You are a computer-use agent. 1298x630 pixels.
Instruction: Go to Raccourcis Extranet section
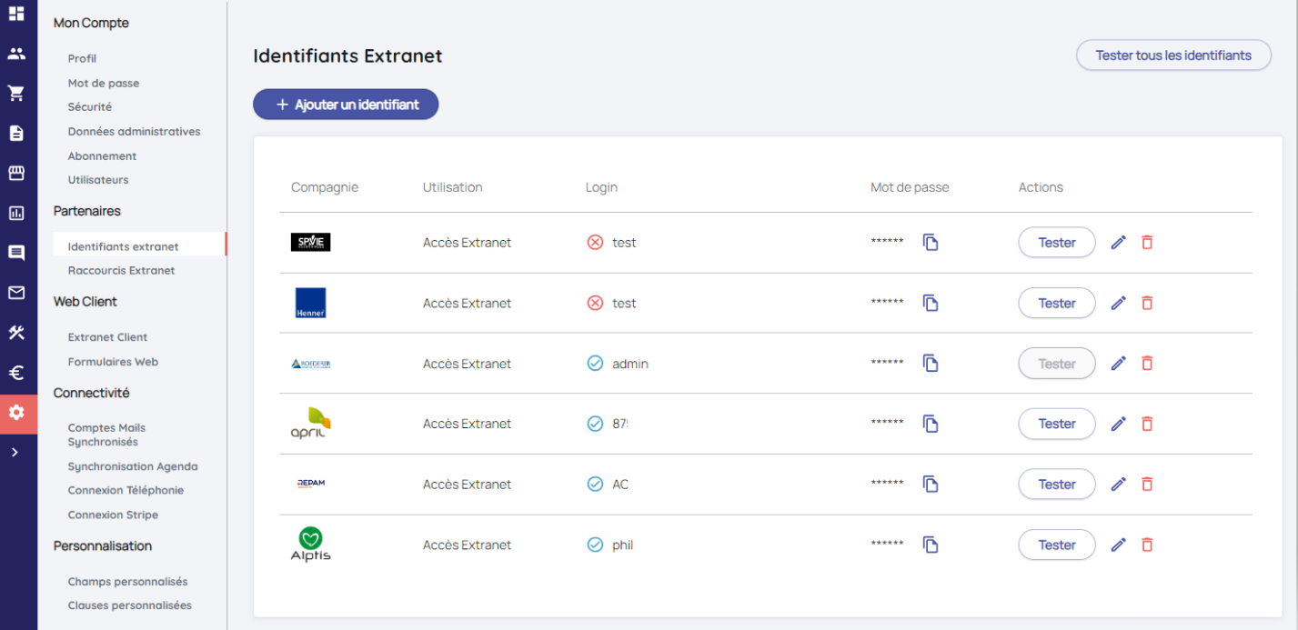pos(121,271)
